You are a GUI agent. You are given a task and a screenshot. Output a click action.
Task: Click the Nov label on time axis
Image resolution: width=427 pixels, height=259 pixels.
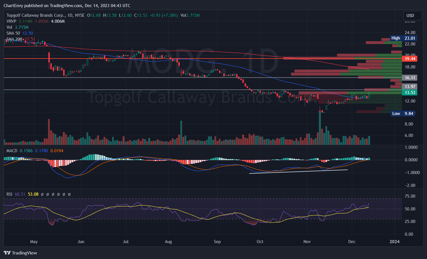pyautogui.click(x=307, y=242)
